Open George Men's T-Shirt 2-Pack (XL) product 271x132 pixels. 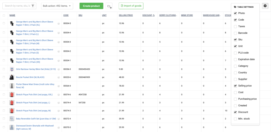click(35, 23)
